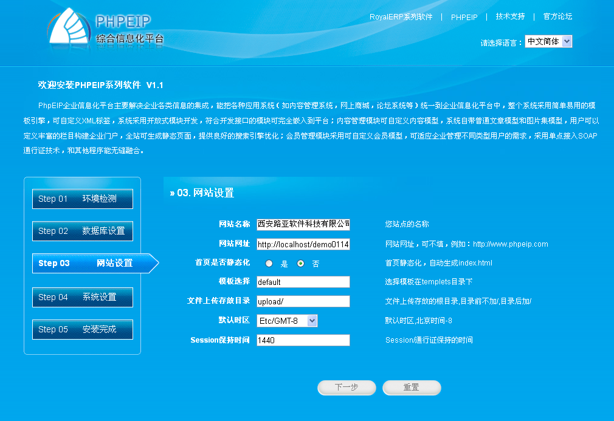Focus the Session保持时间 field
The height and width of the screenshot is (421, 614).
[303, 340]
